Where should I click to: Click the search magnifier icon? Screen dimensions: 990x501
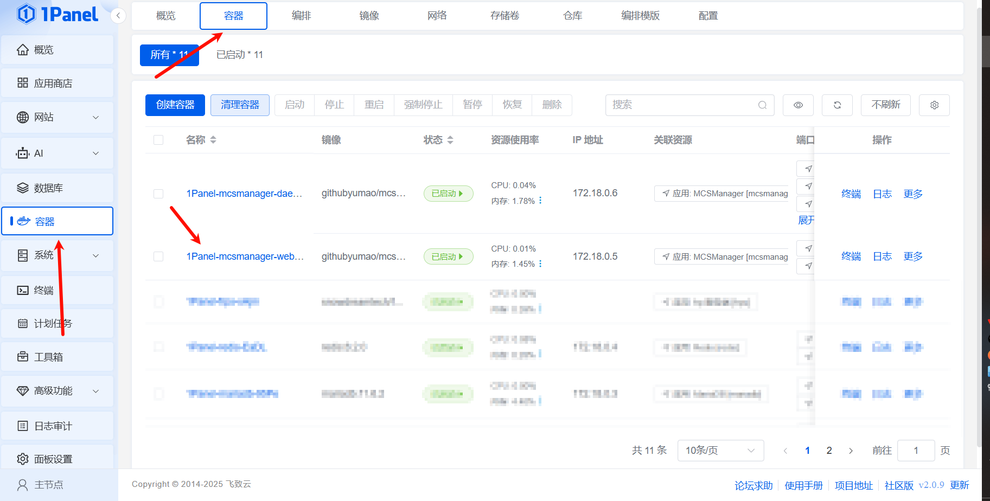(x=762, y=105)
